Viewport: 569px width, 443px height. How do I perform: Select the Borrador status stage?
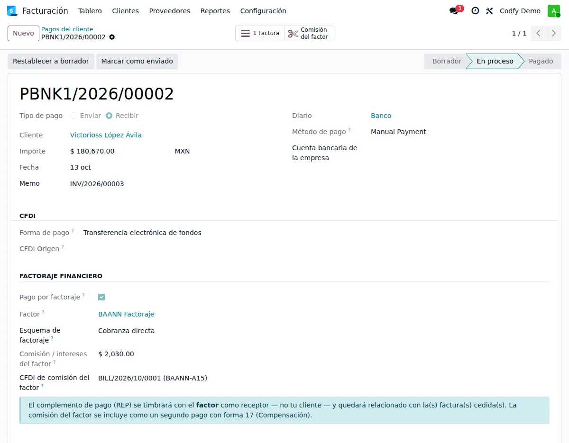tap(447, 61)
